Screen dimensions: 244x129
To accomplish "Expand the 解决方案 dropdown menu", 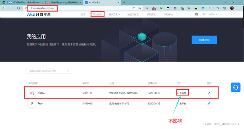I will (x=114, y=14).
